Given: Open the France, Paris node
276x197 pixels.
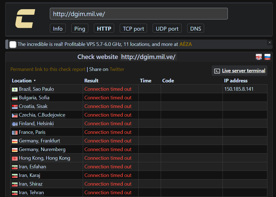Looking at the screenshot, I should (32, 132).
